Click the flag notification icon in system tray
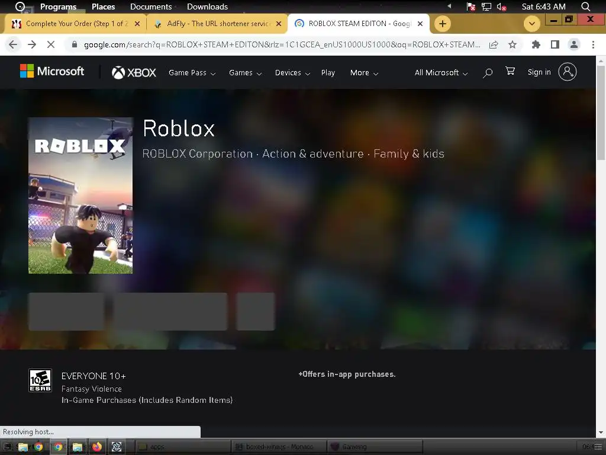The image size is (606, 455). point(470,7)
